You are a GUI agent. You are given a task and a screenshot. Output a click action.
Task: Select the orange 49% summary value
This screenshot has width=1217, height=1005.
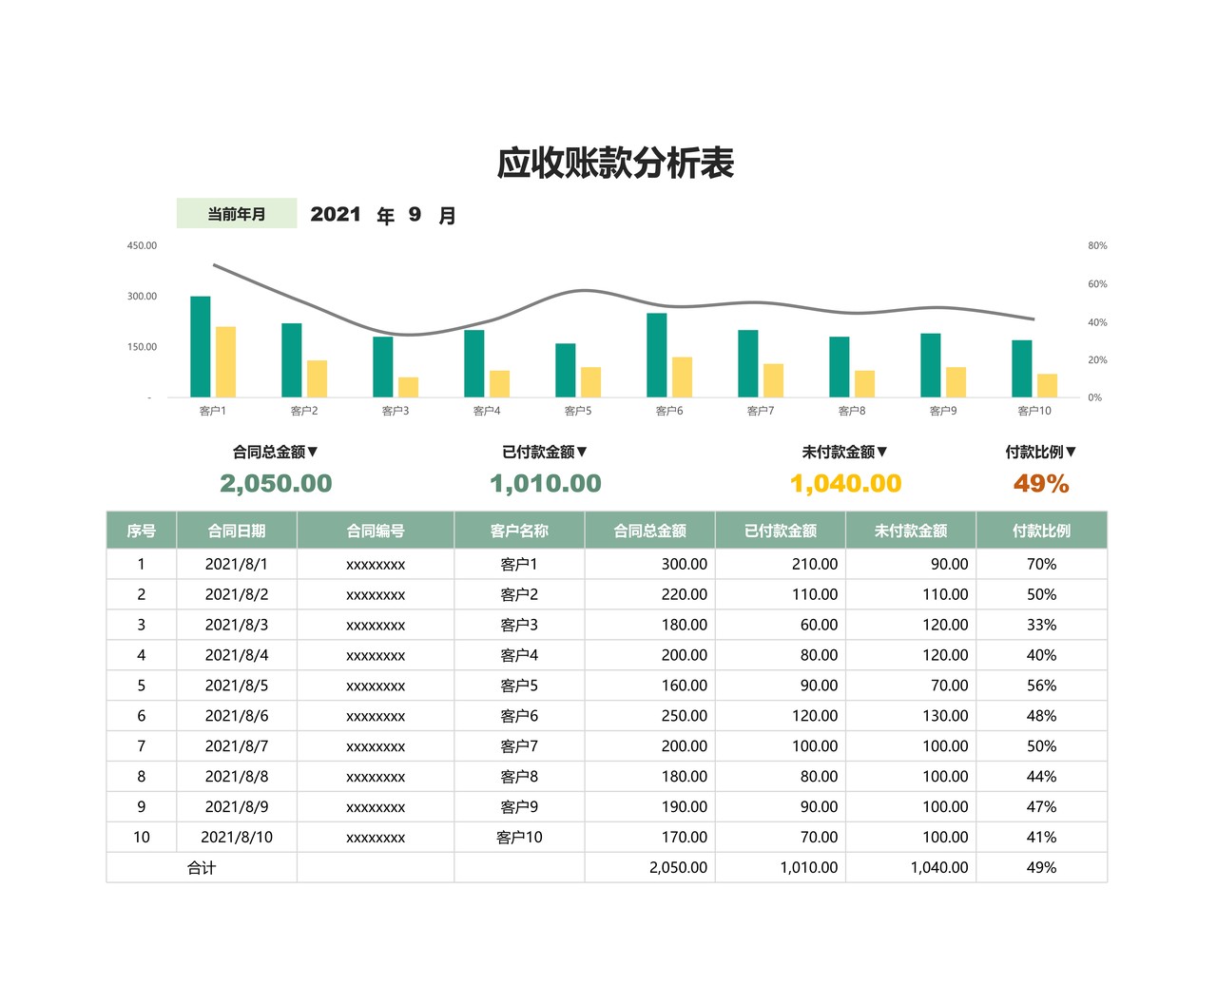1041,483
